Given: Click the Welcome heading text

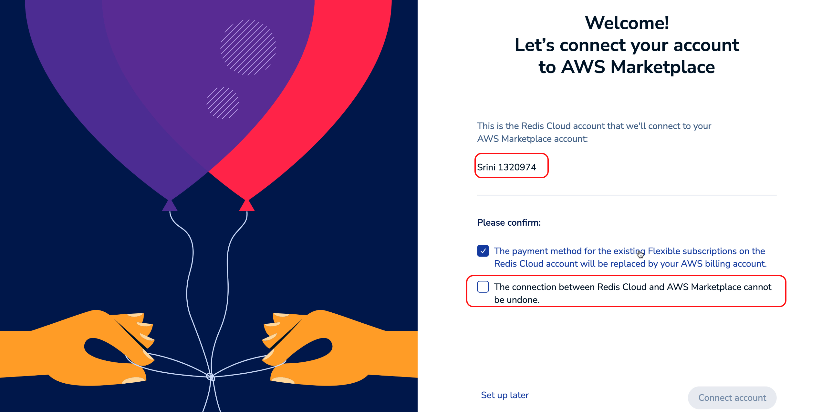Looking at the screenshot, I should (627, 23).
